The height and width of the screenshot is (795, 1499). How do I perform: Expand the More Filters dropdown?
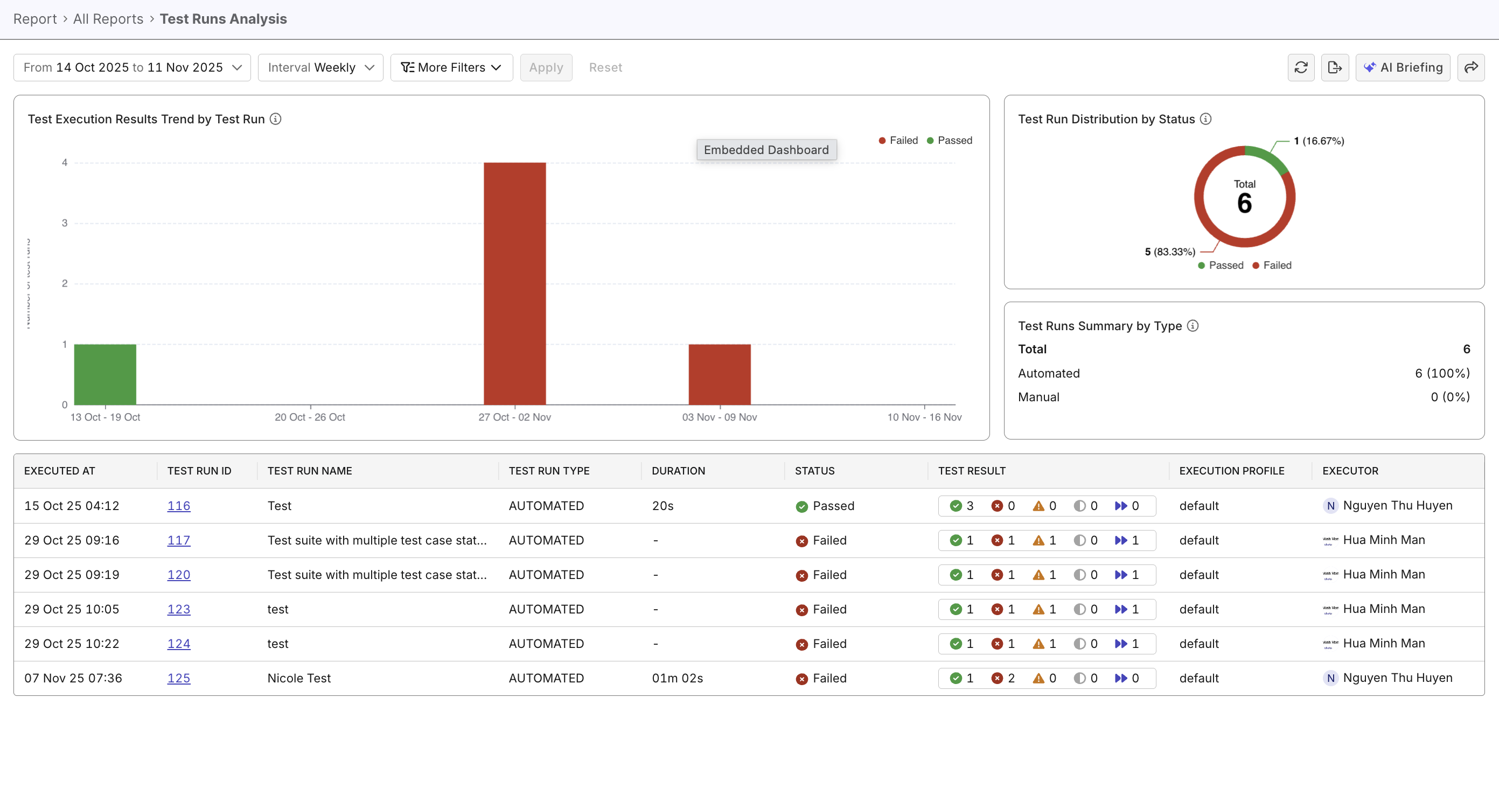(451, 67)
